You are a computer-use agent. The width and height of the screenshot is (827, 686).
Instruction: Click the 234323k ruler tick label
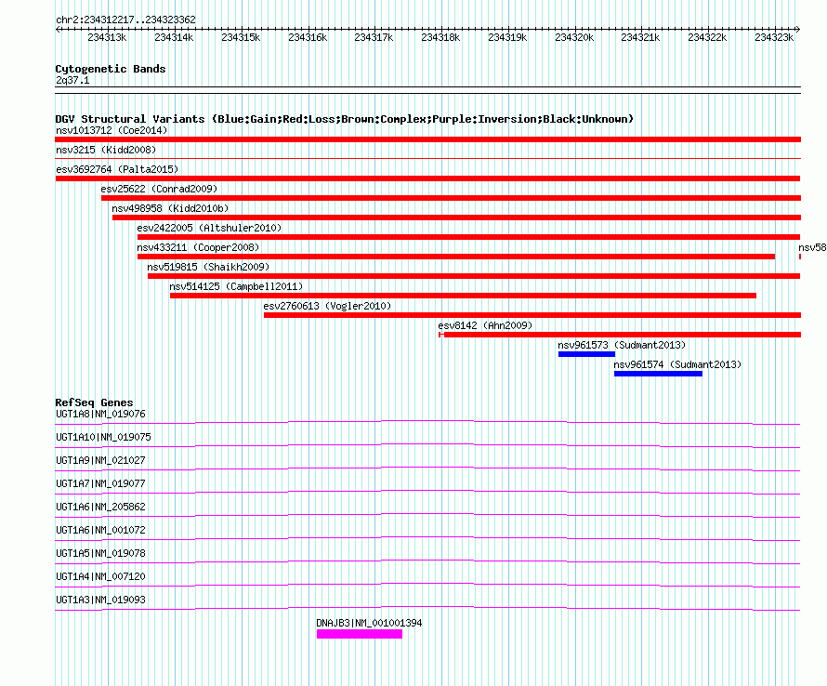click(x=774, y=37)
